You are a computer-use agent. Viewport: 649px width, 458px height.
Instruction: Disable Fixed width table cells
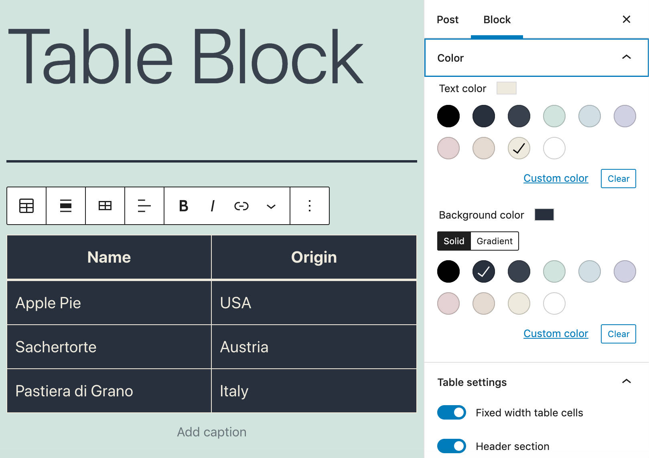451,412
